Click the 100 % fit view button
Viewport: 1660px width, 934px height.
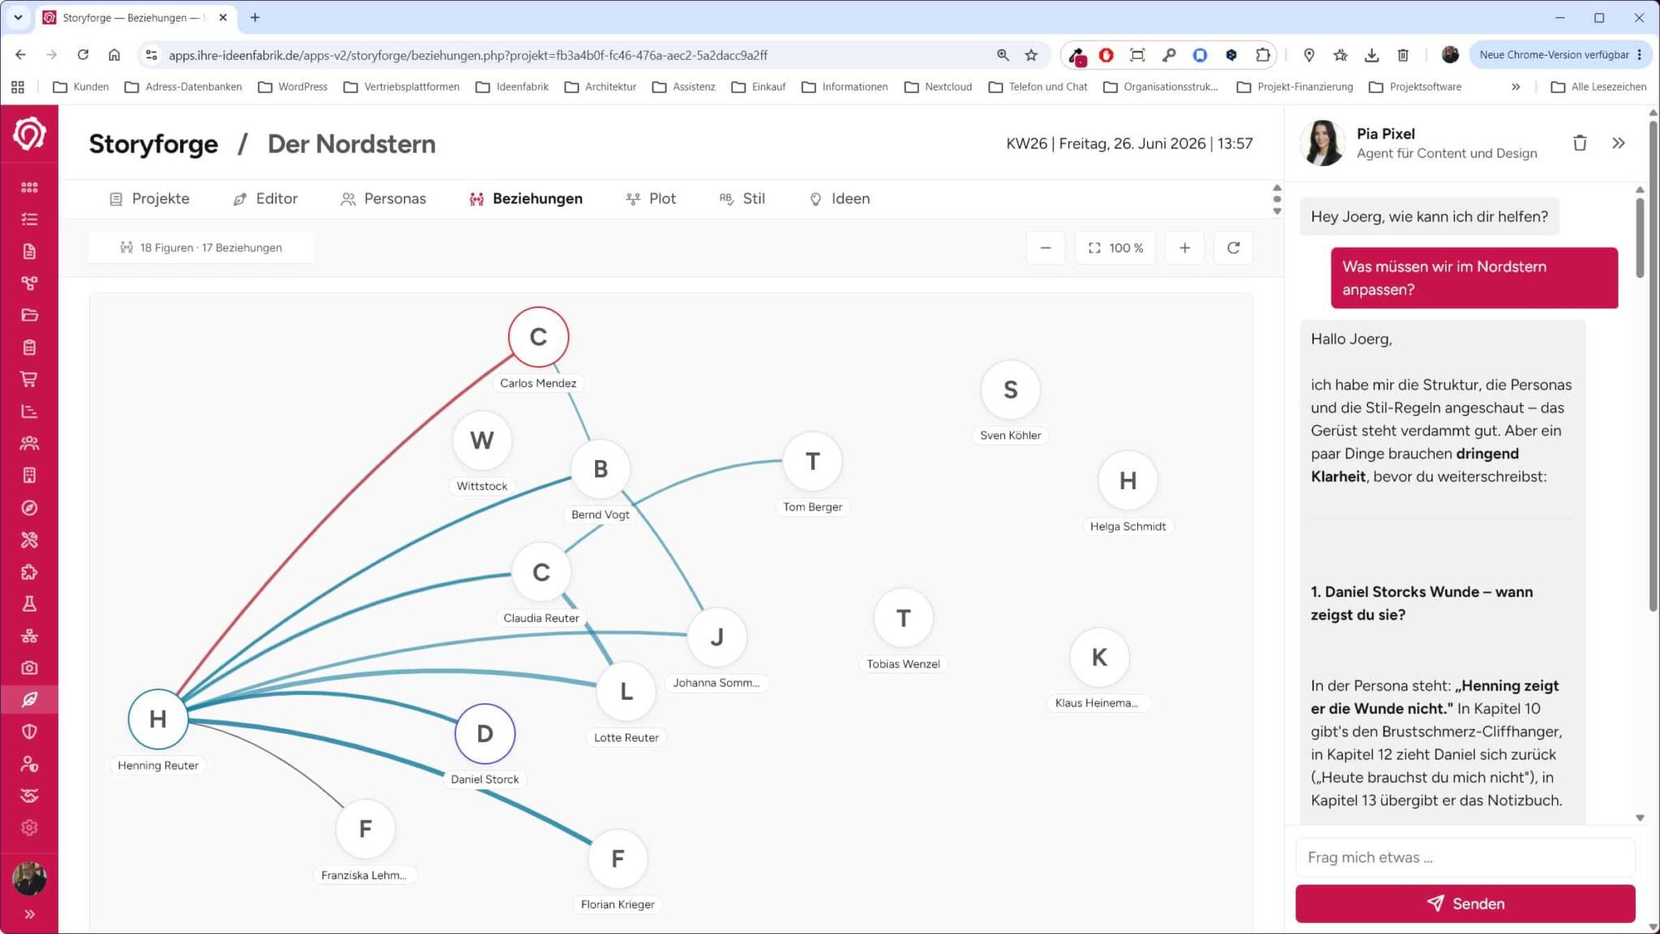click(1115, 248)
